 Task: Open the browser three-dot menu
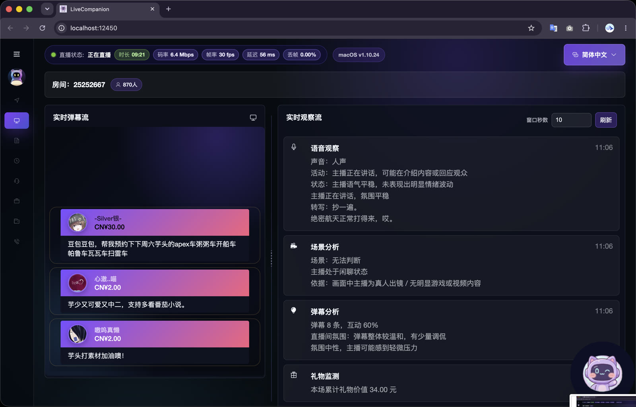[626, 28]
